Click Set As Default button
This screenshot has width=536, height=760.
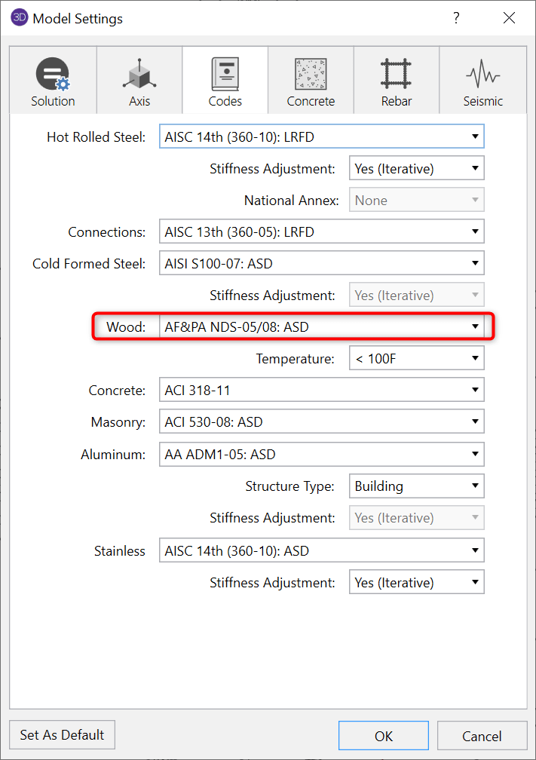click(x=62, y=734)
